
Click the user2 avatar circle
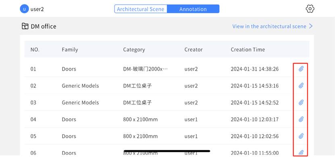click(24, 9)
